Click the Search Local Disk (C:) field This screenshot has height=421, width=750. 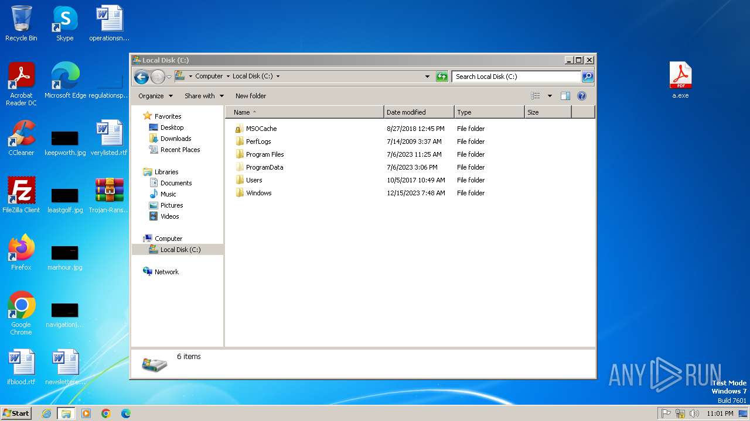point(517,77)
